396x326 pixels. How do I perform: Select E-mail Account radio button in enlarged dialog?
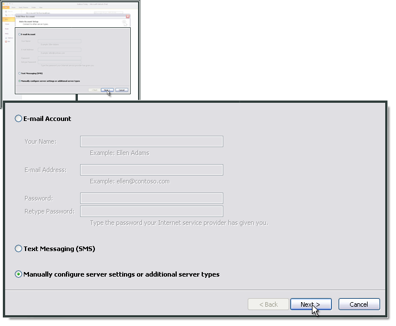click(19, 119)
